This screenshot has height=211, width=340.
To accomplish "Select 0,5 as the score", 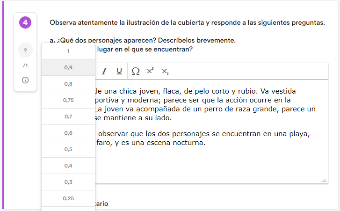I will (x=68, y=149).
